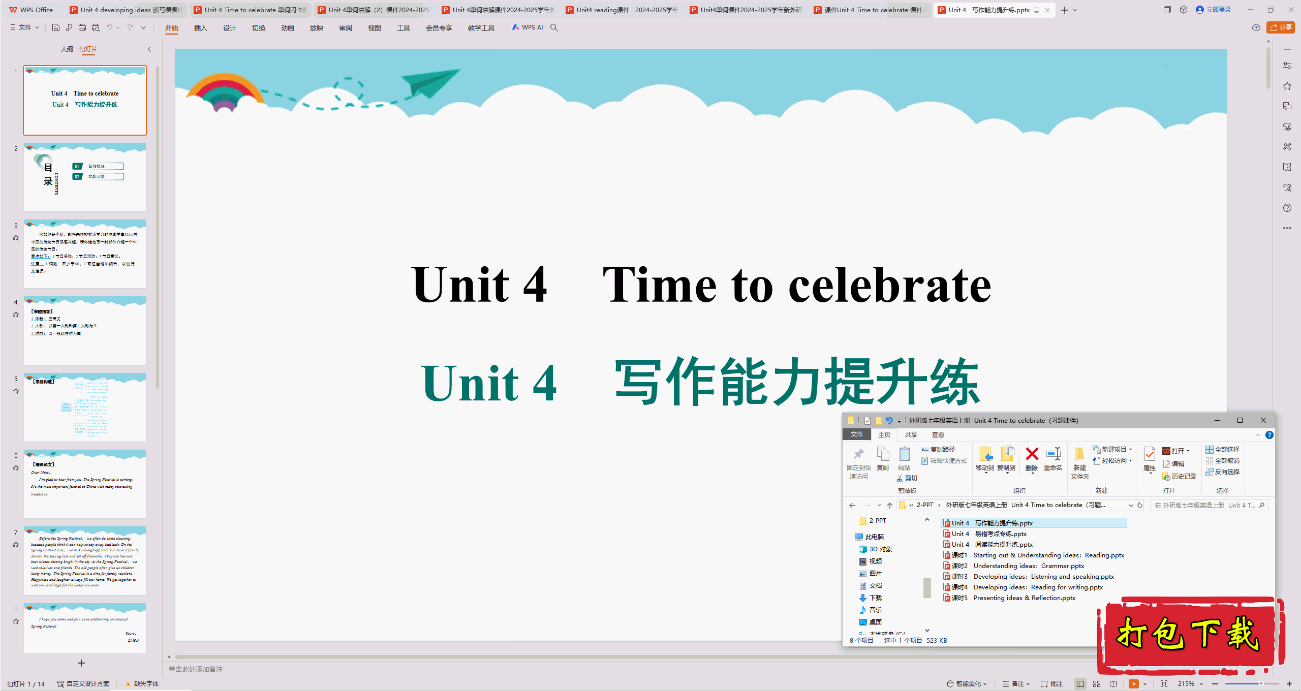Open the 动画 ribbon tab
Image resolution: width=1301 pixels, height=691 pixels.
pyautogui.click(x=288, y=28)
